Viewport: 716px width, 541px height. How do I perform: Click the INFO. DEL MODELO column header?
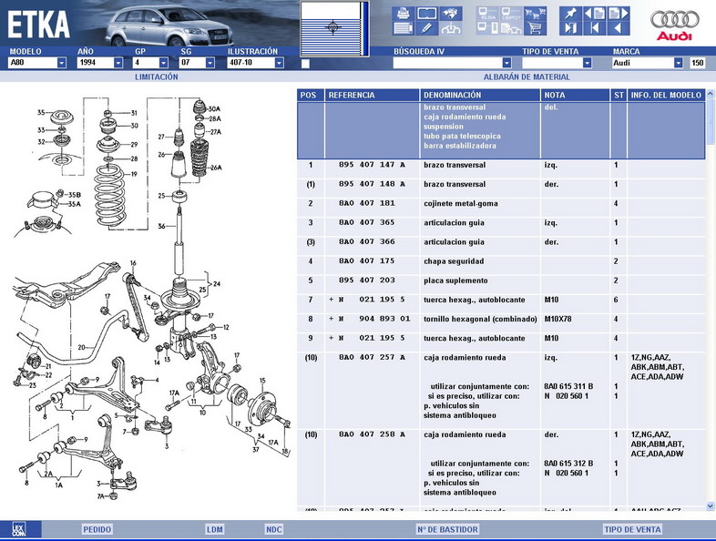click(666, 95)
